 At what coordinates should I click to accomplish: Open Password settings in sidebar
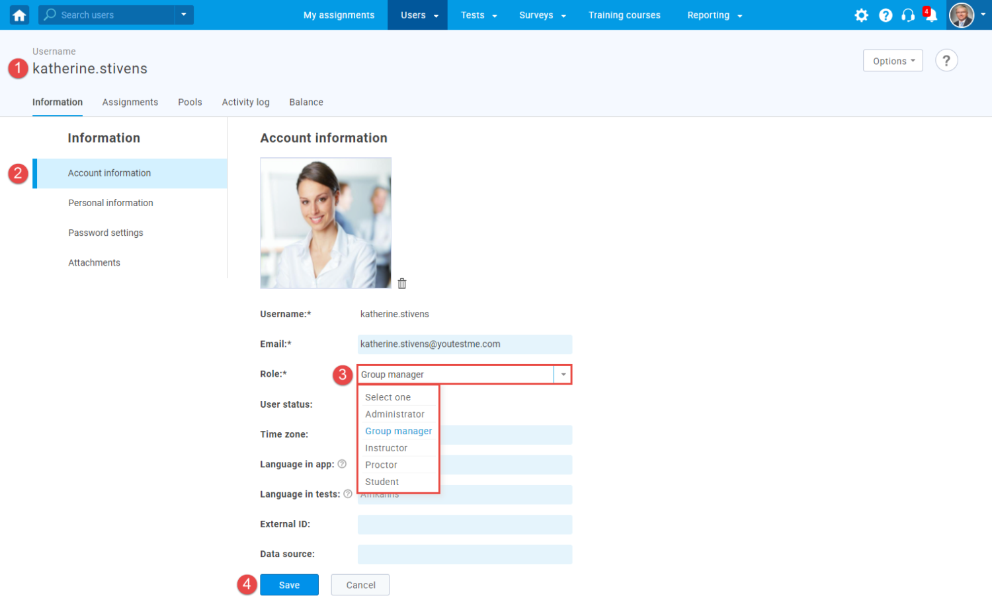click(x=106, y=233)
